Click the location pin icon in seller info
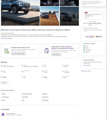This screenshot has width=107, height=120. (84, 30)
